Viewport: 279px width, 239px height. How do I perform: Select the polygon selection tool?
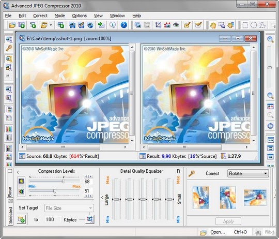tap(262, 25)
